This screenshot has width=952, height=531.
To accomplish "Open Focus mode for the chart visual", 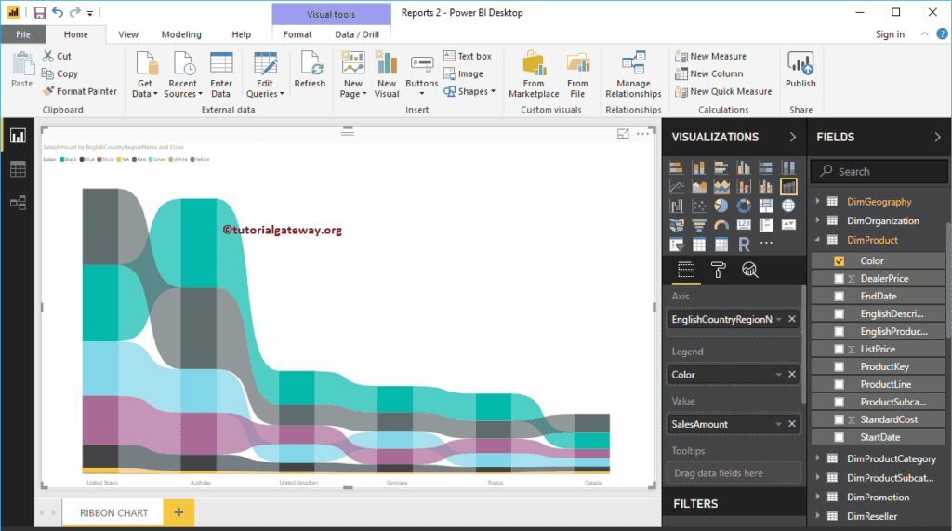I will click(623, 134).
